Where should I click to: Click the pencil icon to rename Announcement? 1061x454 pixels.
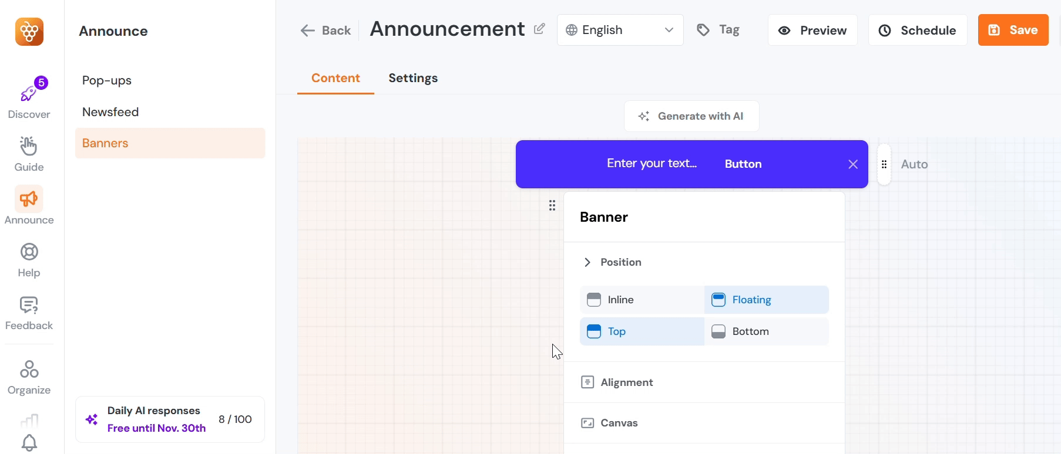click(x=539, y=29)
